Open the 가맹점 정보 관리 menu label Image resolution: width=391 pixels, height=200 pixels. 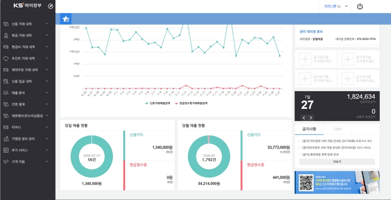point(23,139)
